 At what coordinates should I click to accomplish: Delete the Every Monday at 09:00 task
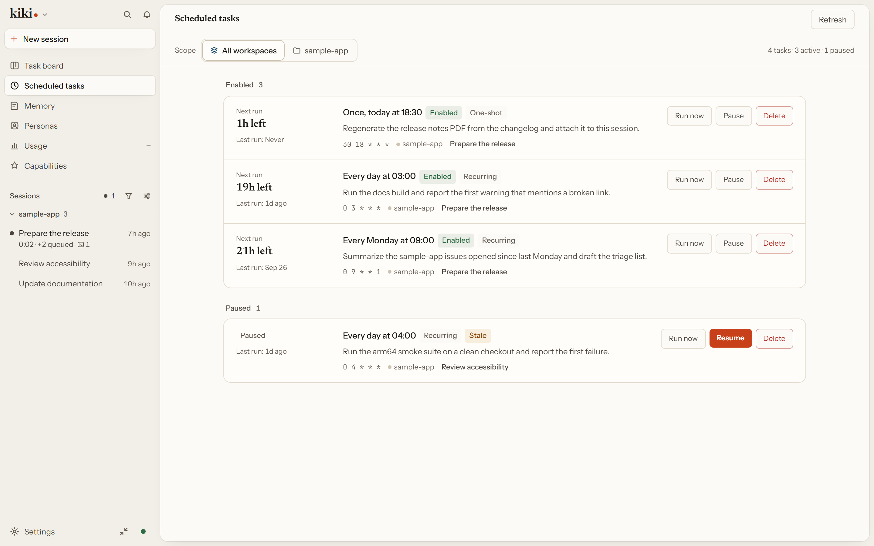(774, 243)
